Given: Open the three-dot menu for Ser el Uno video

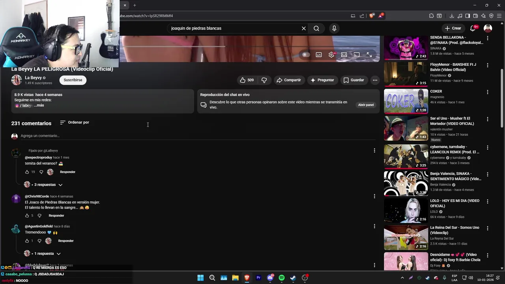Looking at the screenshot, I should click(x=488, y=119).
